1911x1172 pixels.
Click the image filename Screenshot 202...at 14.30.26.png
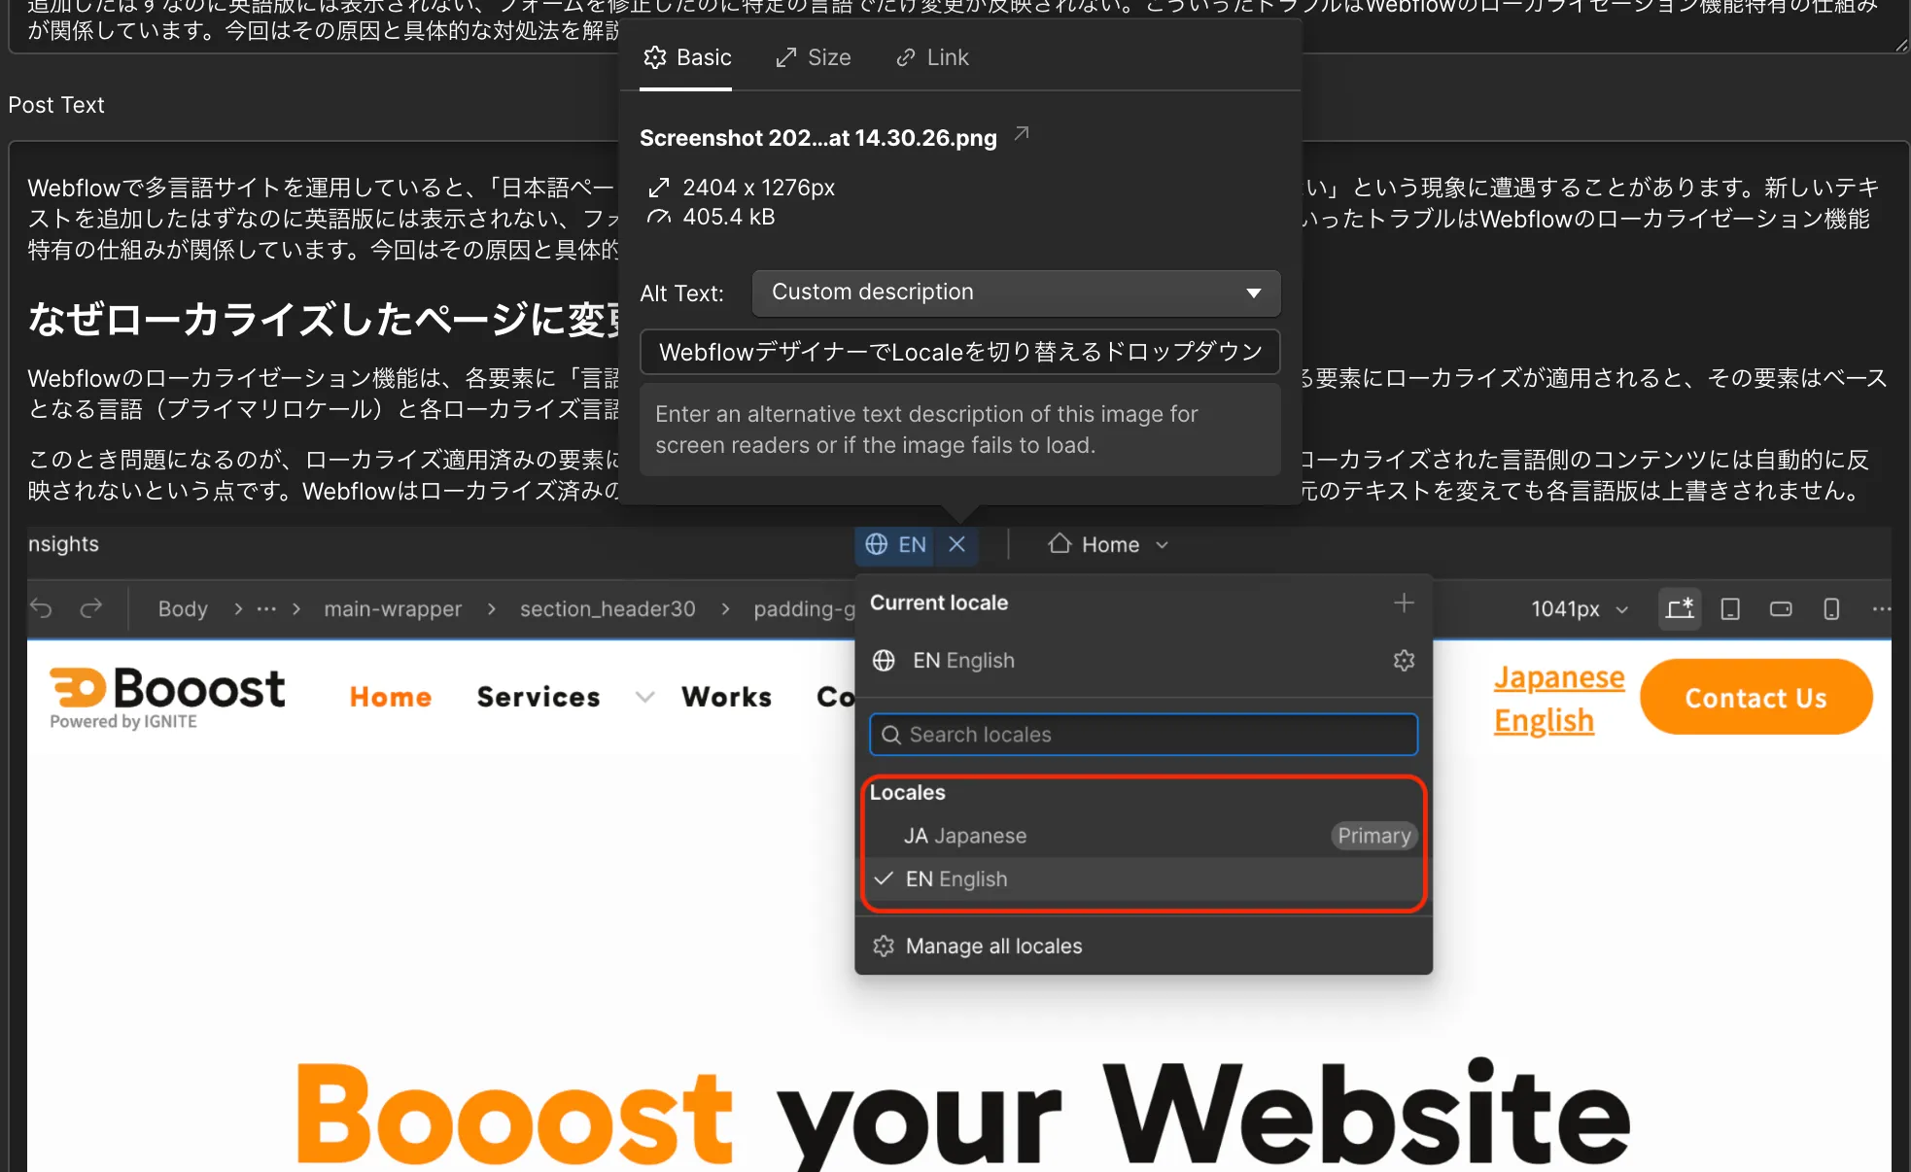(817, 138)
